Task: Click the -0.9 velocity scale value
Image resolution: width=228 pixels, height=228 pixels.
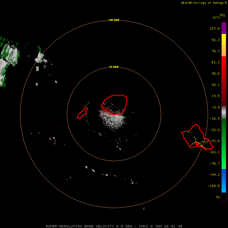Action: pyautogui.click(x=216, y=107)
